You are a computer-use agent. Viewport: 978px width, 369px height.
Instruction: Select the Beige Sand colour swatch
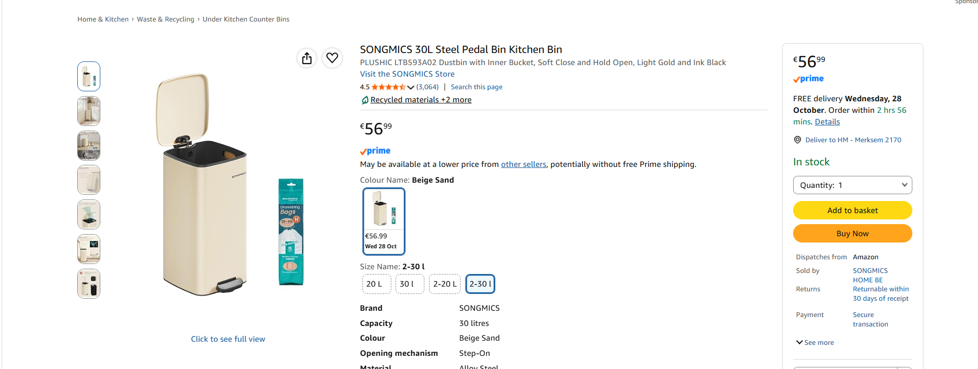click(x=384, y=221)
